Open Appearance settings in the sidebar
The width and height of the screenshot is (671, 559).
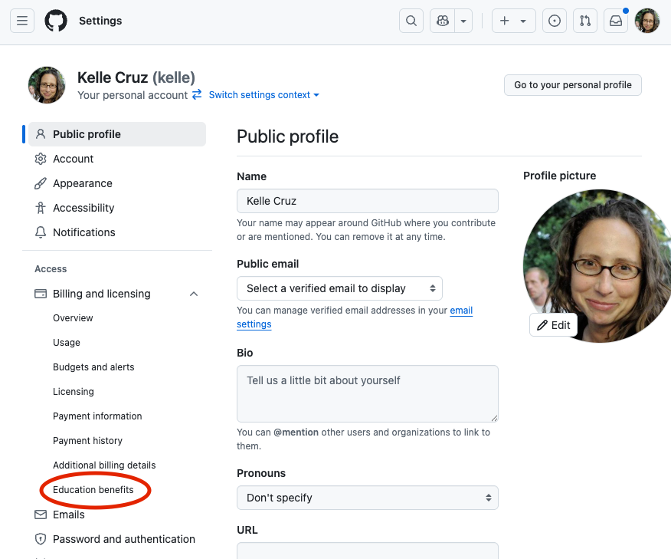tap(117, 183)
